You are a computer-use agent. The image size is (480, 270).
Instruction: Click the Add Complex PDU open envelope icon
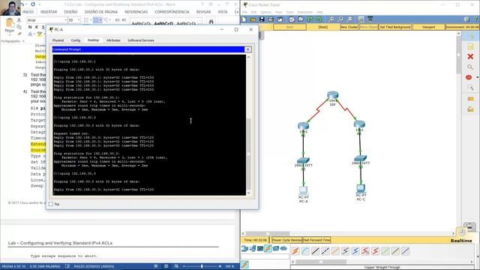(x=470, y=109)
